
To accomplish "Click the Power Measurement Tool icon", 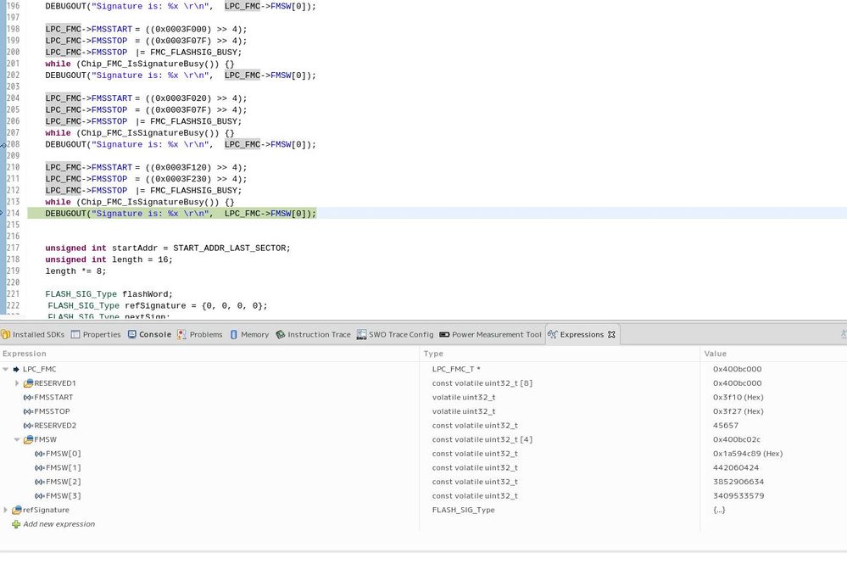I will click(x=444, y=334).
